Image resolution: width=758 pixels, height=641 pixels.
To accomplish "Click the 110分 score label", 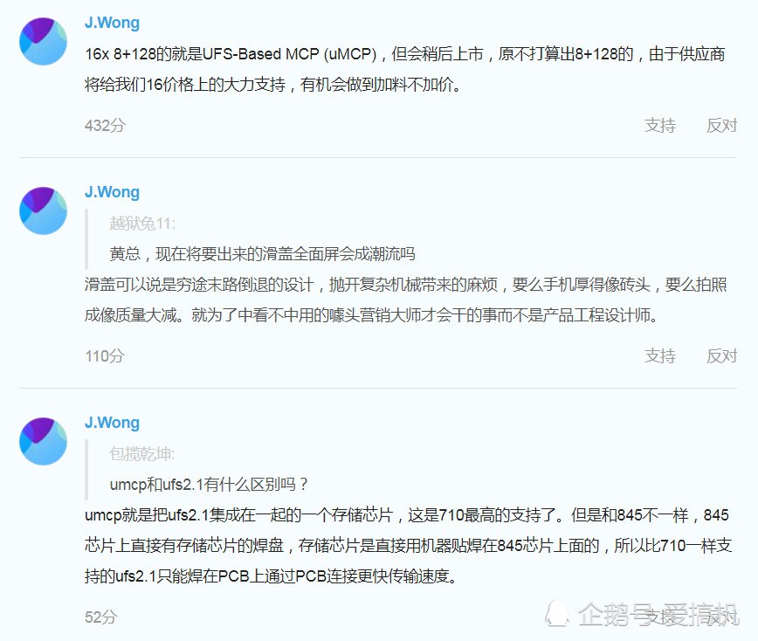I will pyautogui.click(x=105, y=356).
